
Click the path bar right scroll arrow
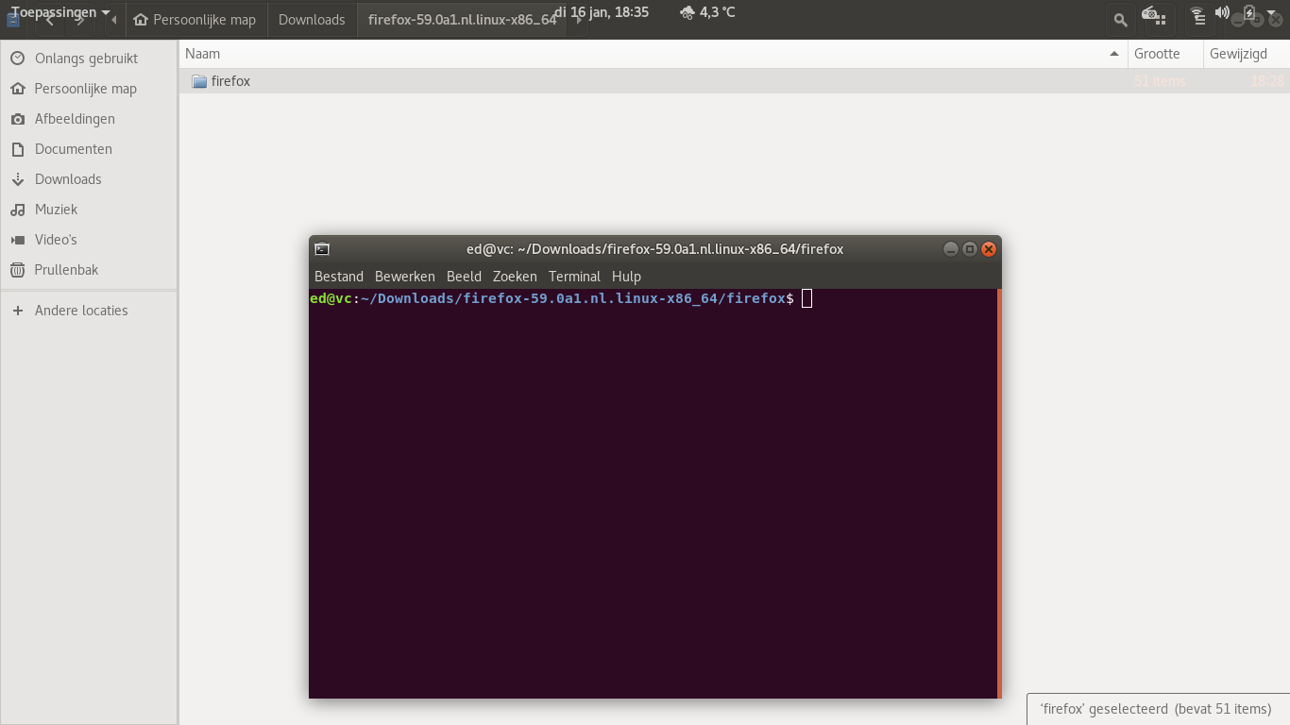tap(579, 20)
